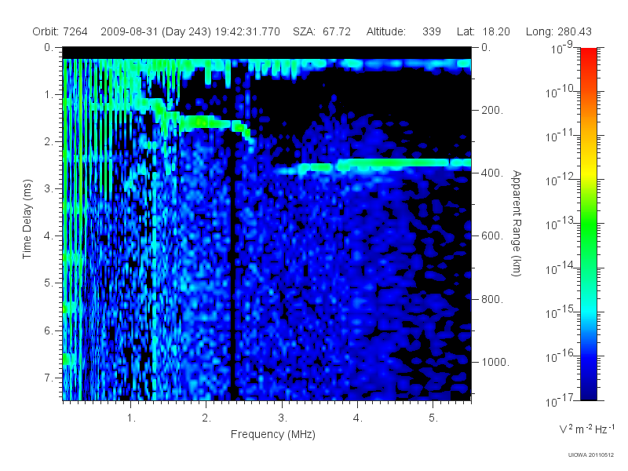Click time delay tick label '0.' on left axis
The image size is (628, 471).
click(48, 48)
